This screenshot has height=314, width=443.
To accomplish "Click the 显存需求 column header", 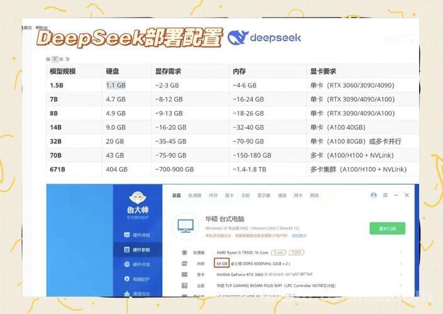I will point(168,72).
